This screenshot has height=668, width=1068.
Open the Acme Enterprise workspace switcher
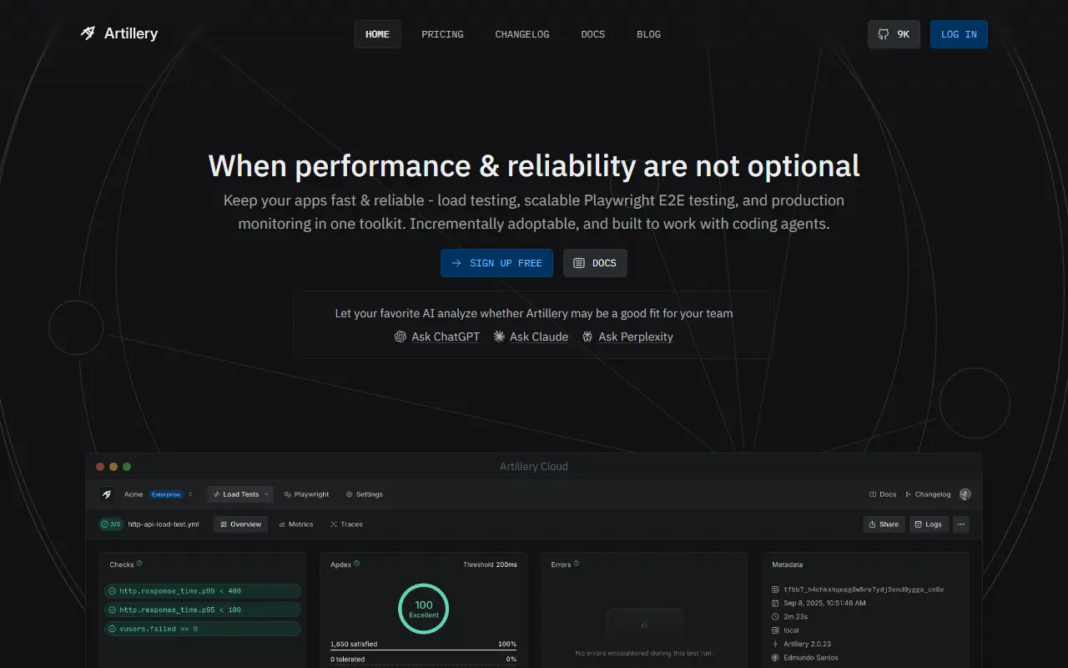[159, 494]
